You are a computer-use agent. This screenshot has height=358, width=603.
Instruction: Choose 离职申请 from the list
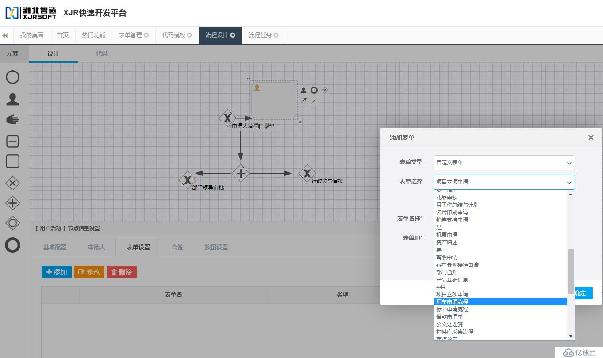500,258
